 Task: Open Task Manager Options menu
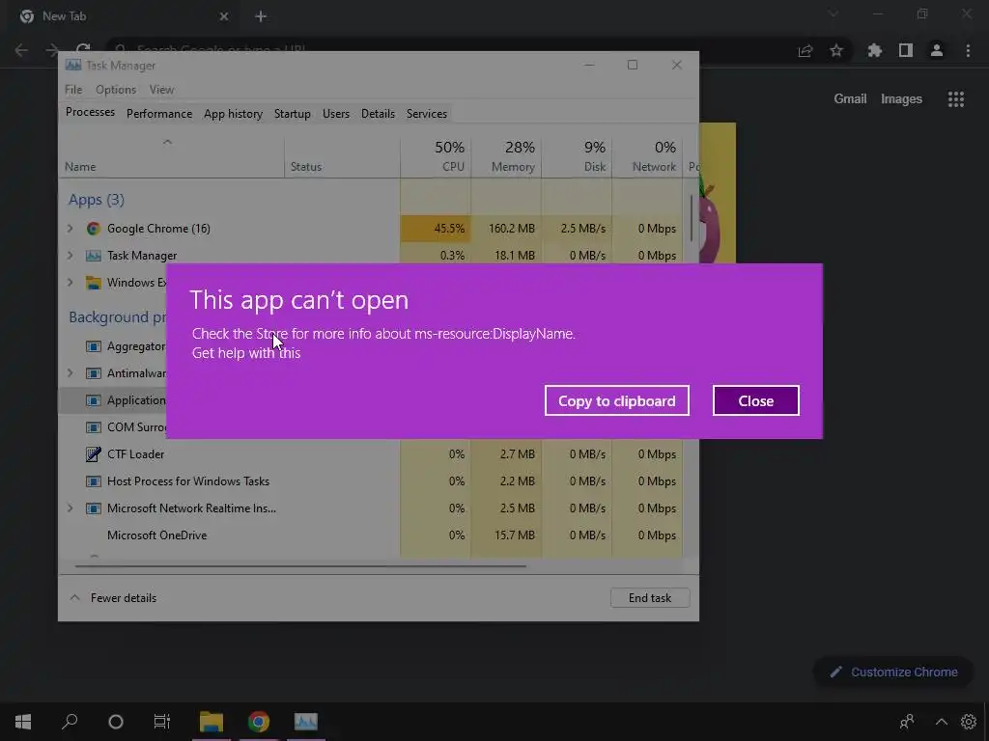(116, 90)
